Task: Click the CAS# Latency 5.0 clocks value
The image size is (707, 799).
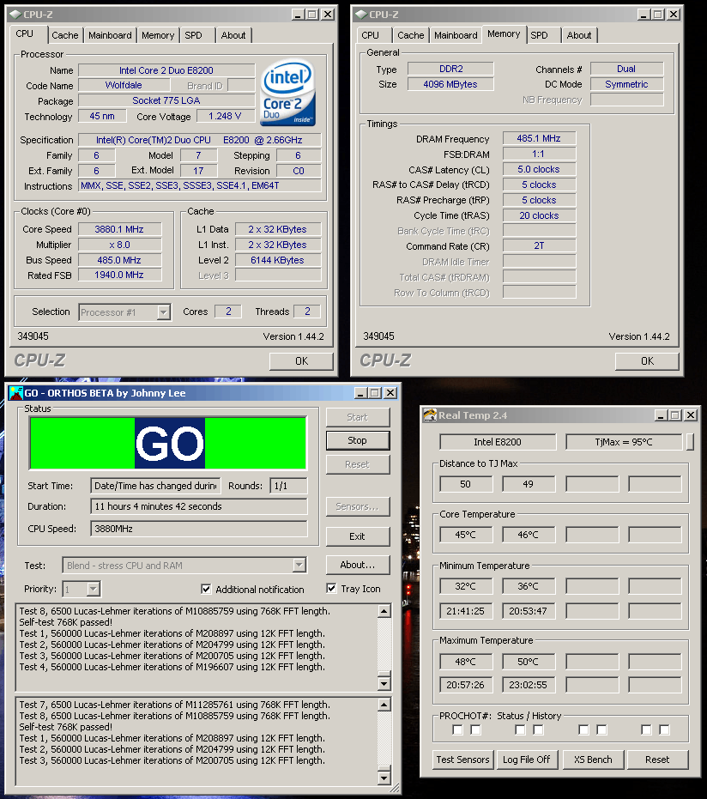Action: coord(539,169)
